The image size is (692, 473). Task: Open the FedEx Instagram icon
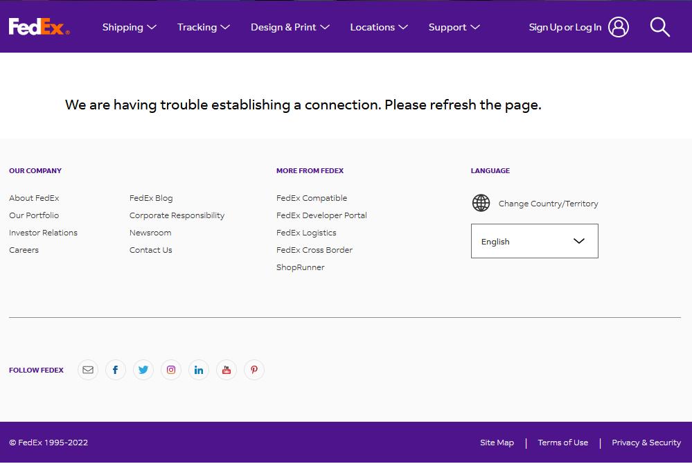pyautogui.click(x=171, y=370)
